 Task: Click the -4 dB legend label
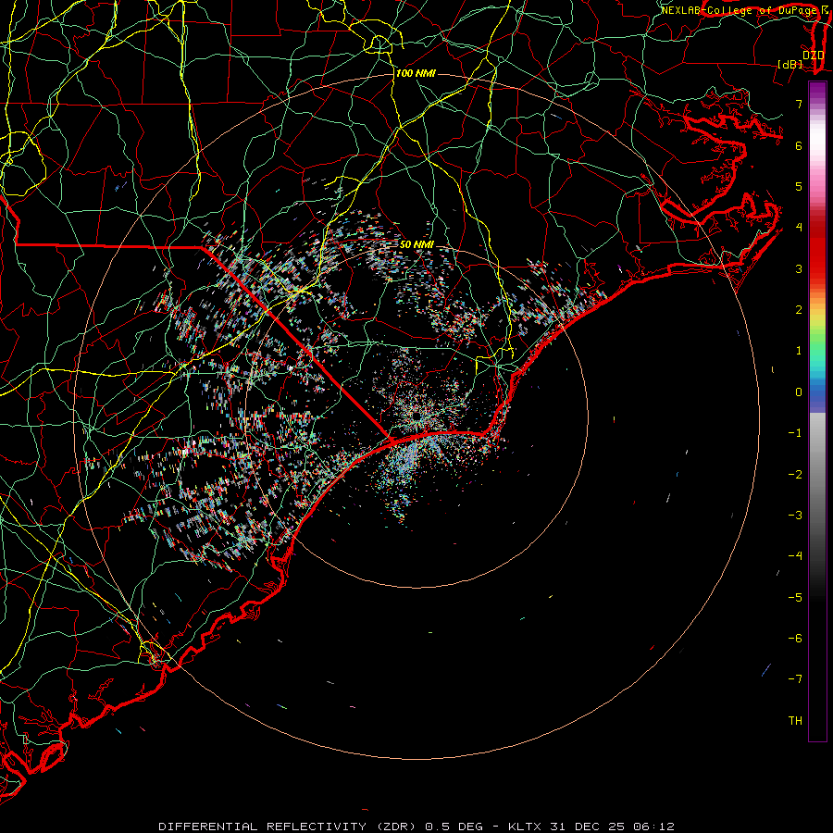(x=795, y=556)
